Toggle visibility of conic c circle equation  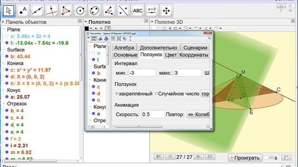[7, 70]
